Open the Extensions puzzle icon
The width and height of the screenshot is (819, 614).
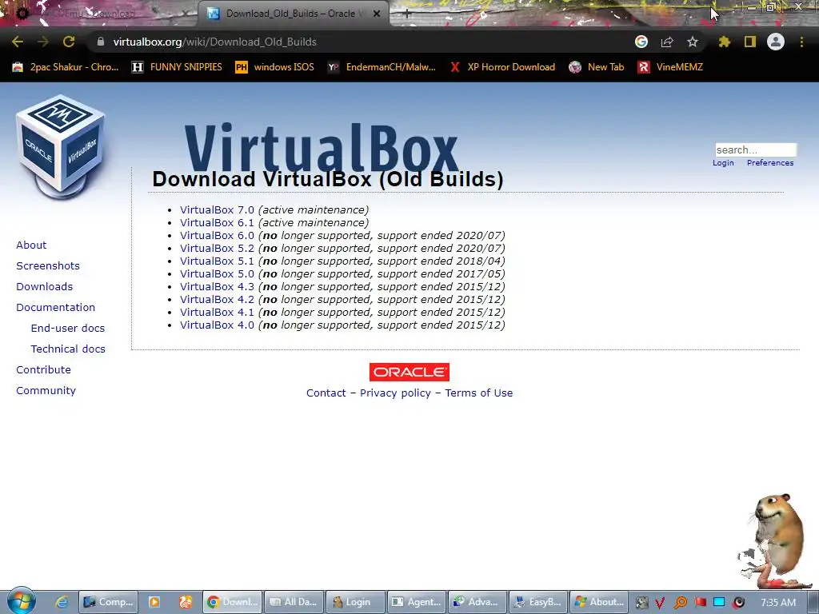click(724, 42)
